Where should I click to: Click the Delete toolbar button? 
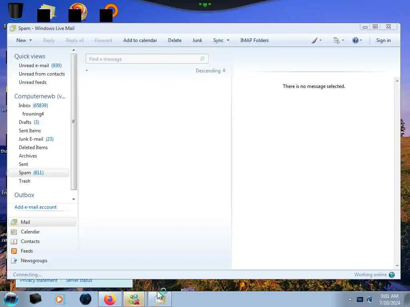pyautogui.click(x=175, y=40)
